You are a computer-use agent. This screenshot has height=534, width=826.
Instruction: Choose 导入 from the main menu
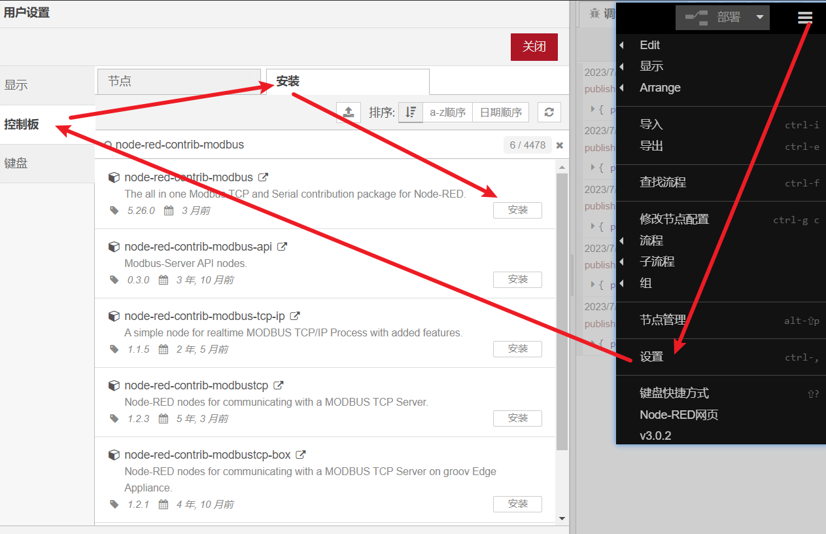[721, 124]
